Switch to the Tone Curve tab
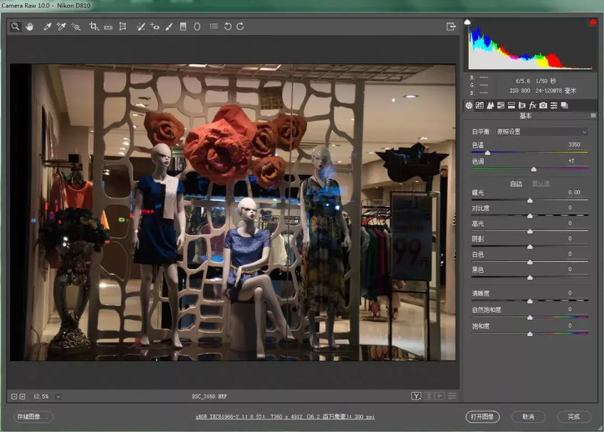This screenshot has width=604, height=432. (x=479, y=105)
